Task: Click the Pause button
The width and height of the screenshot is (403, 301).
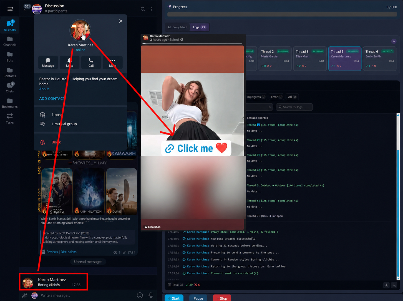Action: [x=198, y=298]
